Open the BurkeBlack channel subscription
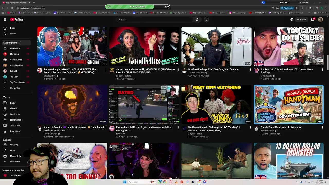 pos(15,48)
